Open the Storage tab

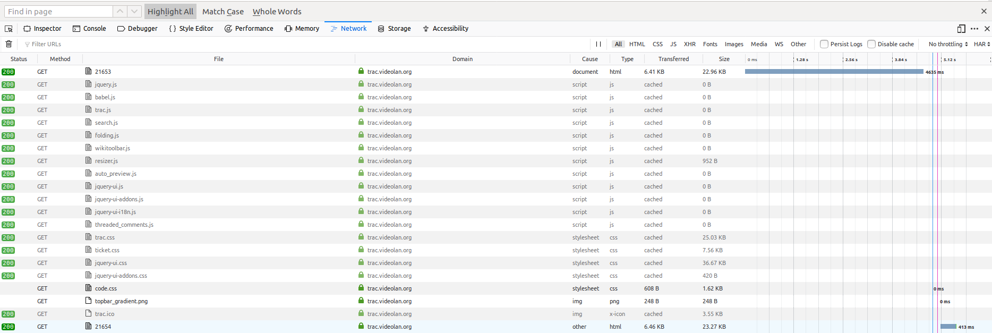pyautogui.click(x=395, y=29)
